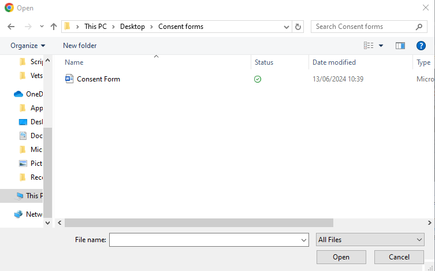Click the Word icon of Consent Form

69,79
